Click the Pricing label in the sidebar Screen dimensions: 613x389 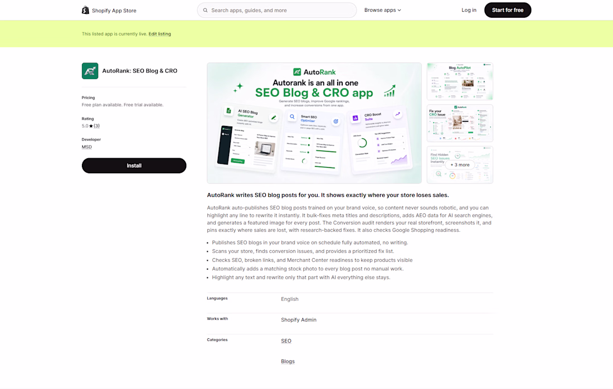(89, 98)
